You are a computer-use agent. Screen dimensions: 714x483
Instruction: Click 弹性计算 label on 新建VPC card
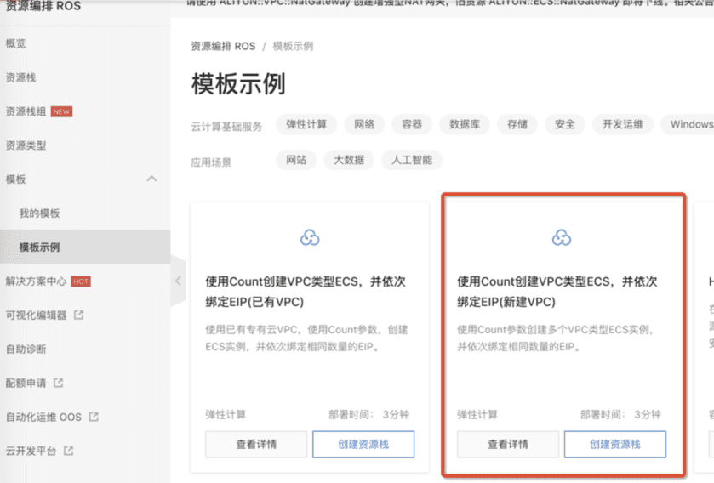[x=477, y=415]
